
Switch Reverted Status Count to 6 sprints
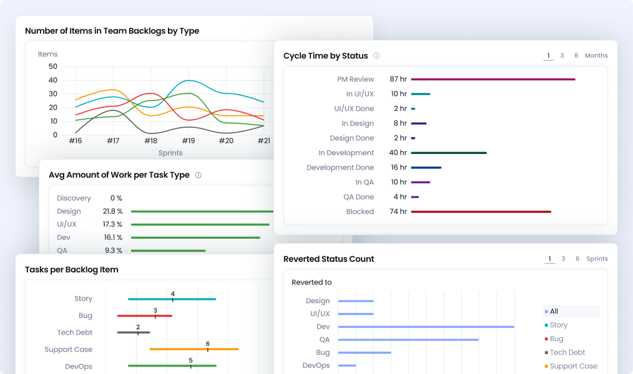(x=577, y=259)
